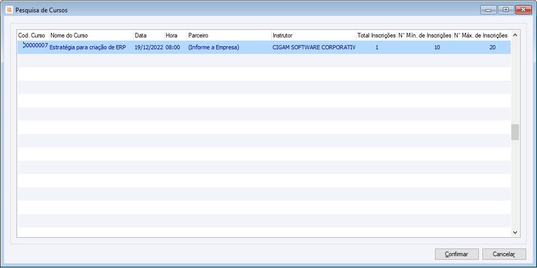Click the Hora column header
The height and width of the screenshot is (268, 537).
coord(176,36)
